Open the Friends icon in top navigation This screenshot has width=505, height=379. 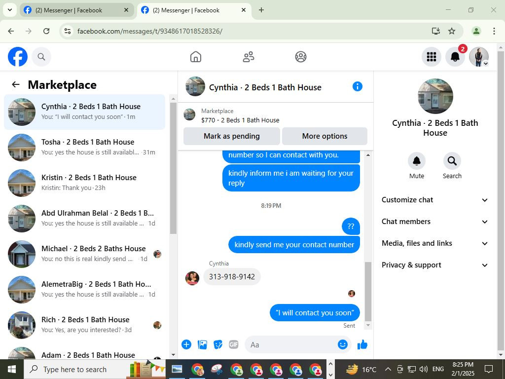coord(249,57)
